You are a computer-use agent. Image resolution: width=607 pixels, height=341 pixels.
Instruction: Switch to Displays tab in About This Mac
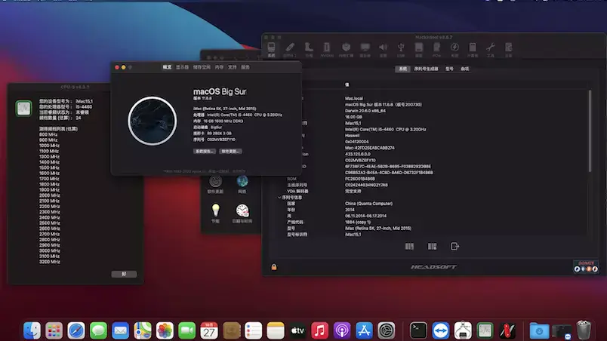point(183,67)
